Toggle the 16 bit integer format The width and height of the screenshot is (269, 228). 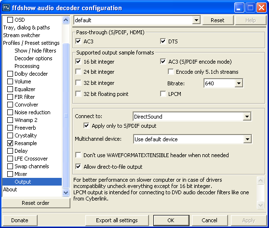tap(78, 61)
